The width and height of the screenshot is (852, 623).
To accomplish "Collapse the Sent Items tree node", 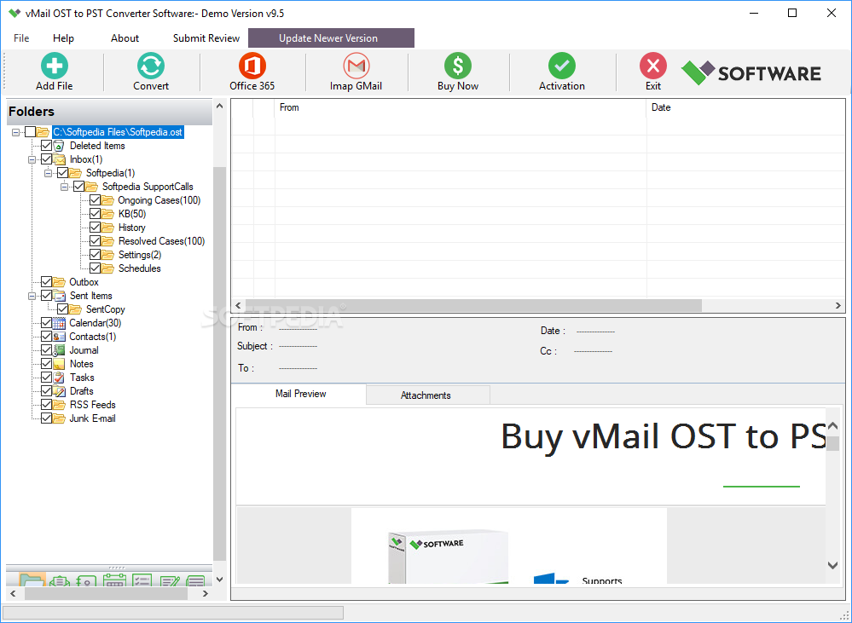I will coord(32,296).
